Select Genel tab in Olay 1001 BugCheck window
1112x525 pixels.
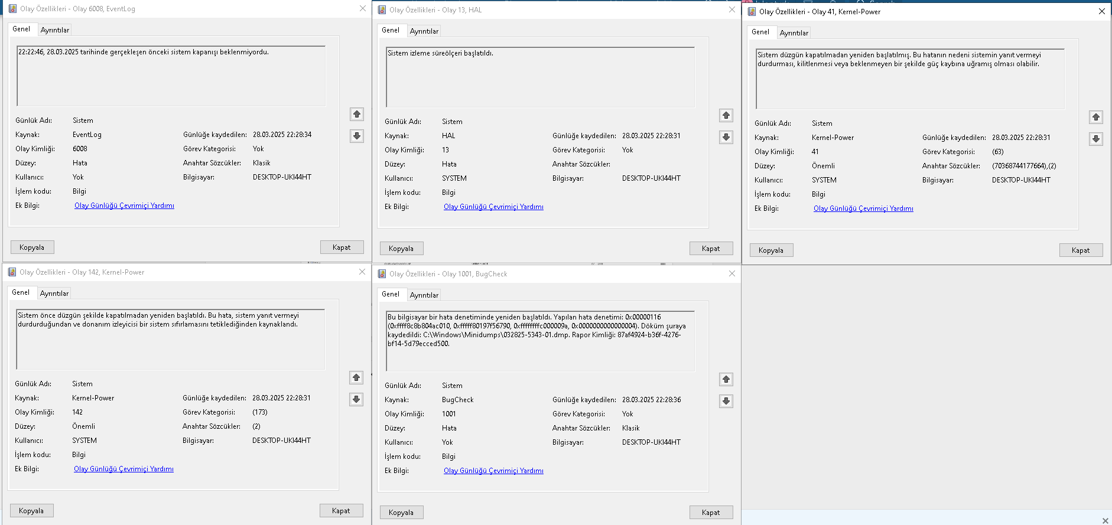391,294
